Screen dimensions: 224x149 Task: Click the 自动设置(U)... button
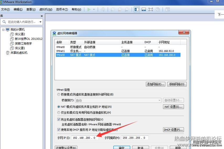[x=173, y=100]
